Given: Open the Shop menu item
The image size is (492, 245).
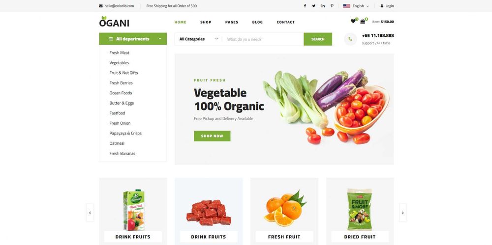Looking at the screenshot, I should coord(206,22).
